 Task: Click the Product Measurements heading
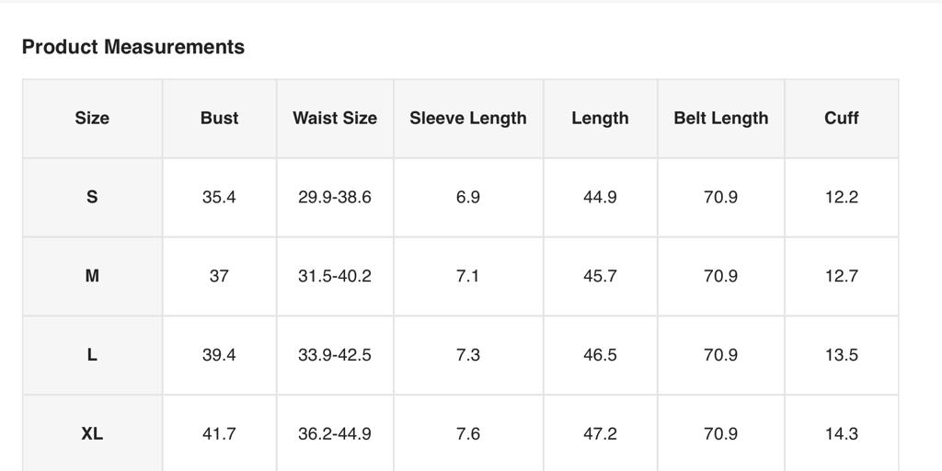[x=133, y=47]
